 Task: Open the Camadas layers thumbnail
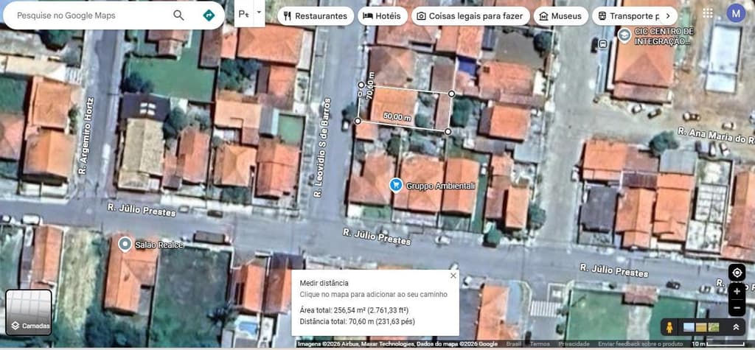(29, 312)
